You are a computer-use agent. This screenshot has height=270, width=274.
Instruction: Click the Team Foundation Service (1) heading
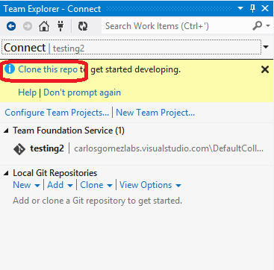[69, 131]
